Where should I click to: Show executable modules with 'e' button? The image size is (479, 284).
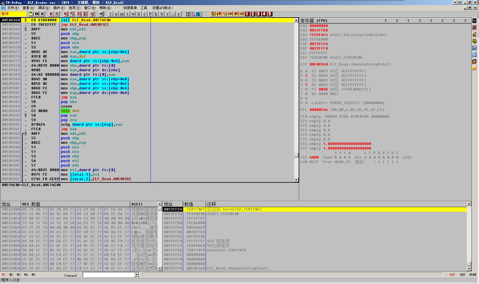[x=116, y=14]
